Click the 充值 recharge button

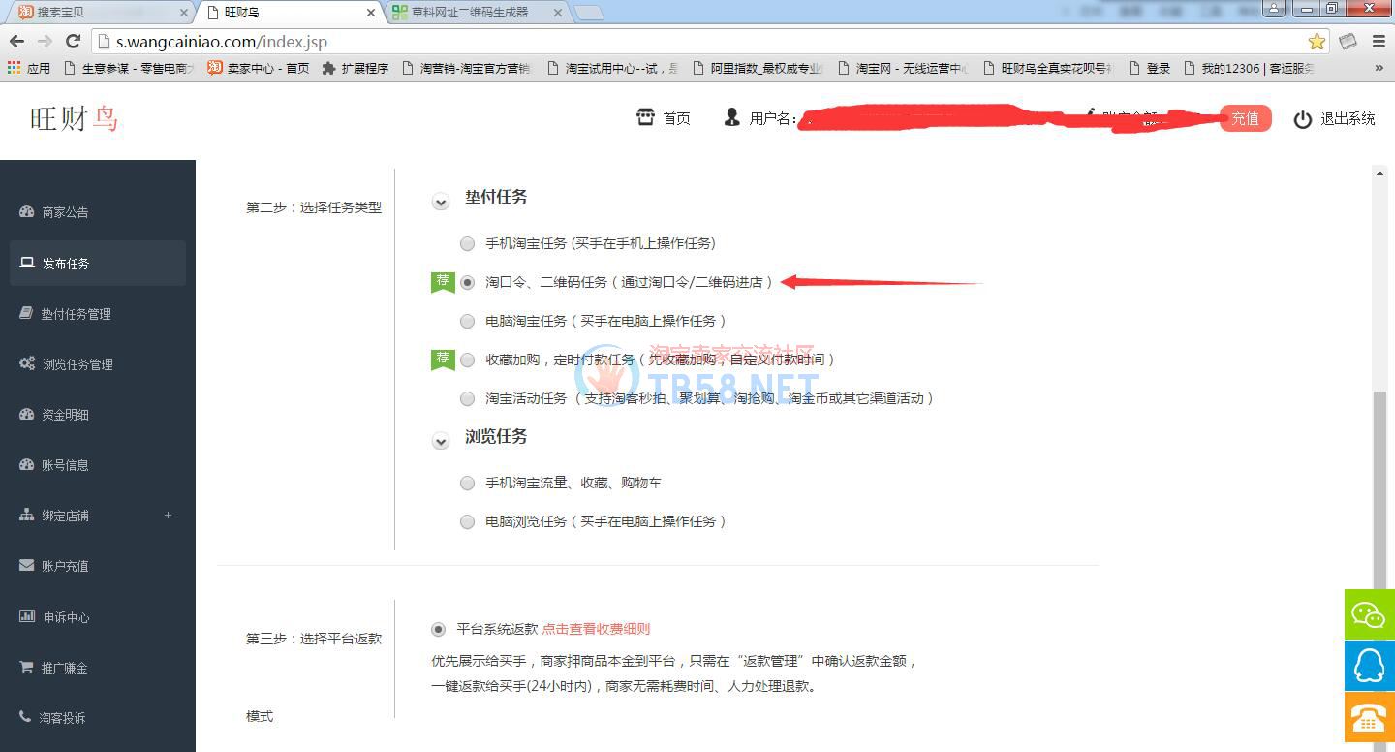pos(1245,118)
